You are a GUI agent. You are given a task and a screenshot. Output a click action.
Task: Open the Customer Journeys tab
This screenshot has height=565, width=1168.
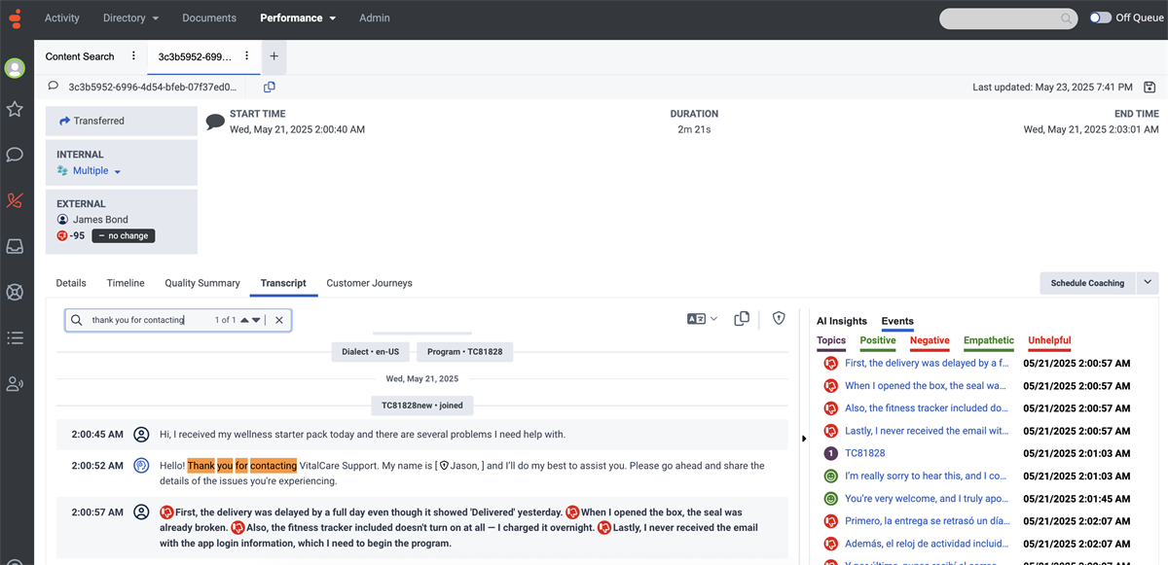point(369,283)
